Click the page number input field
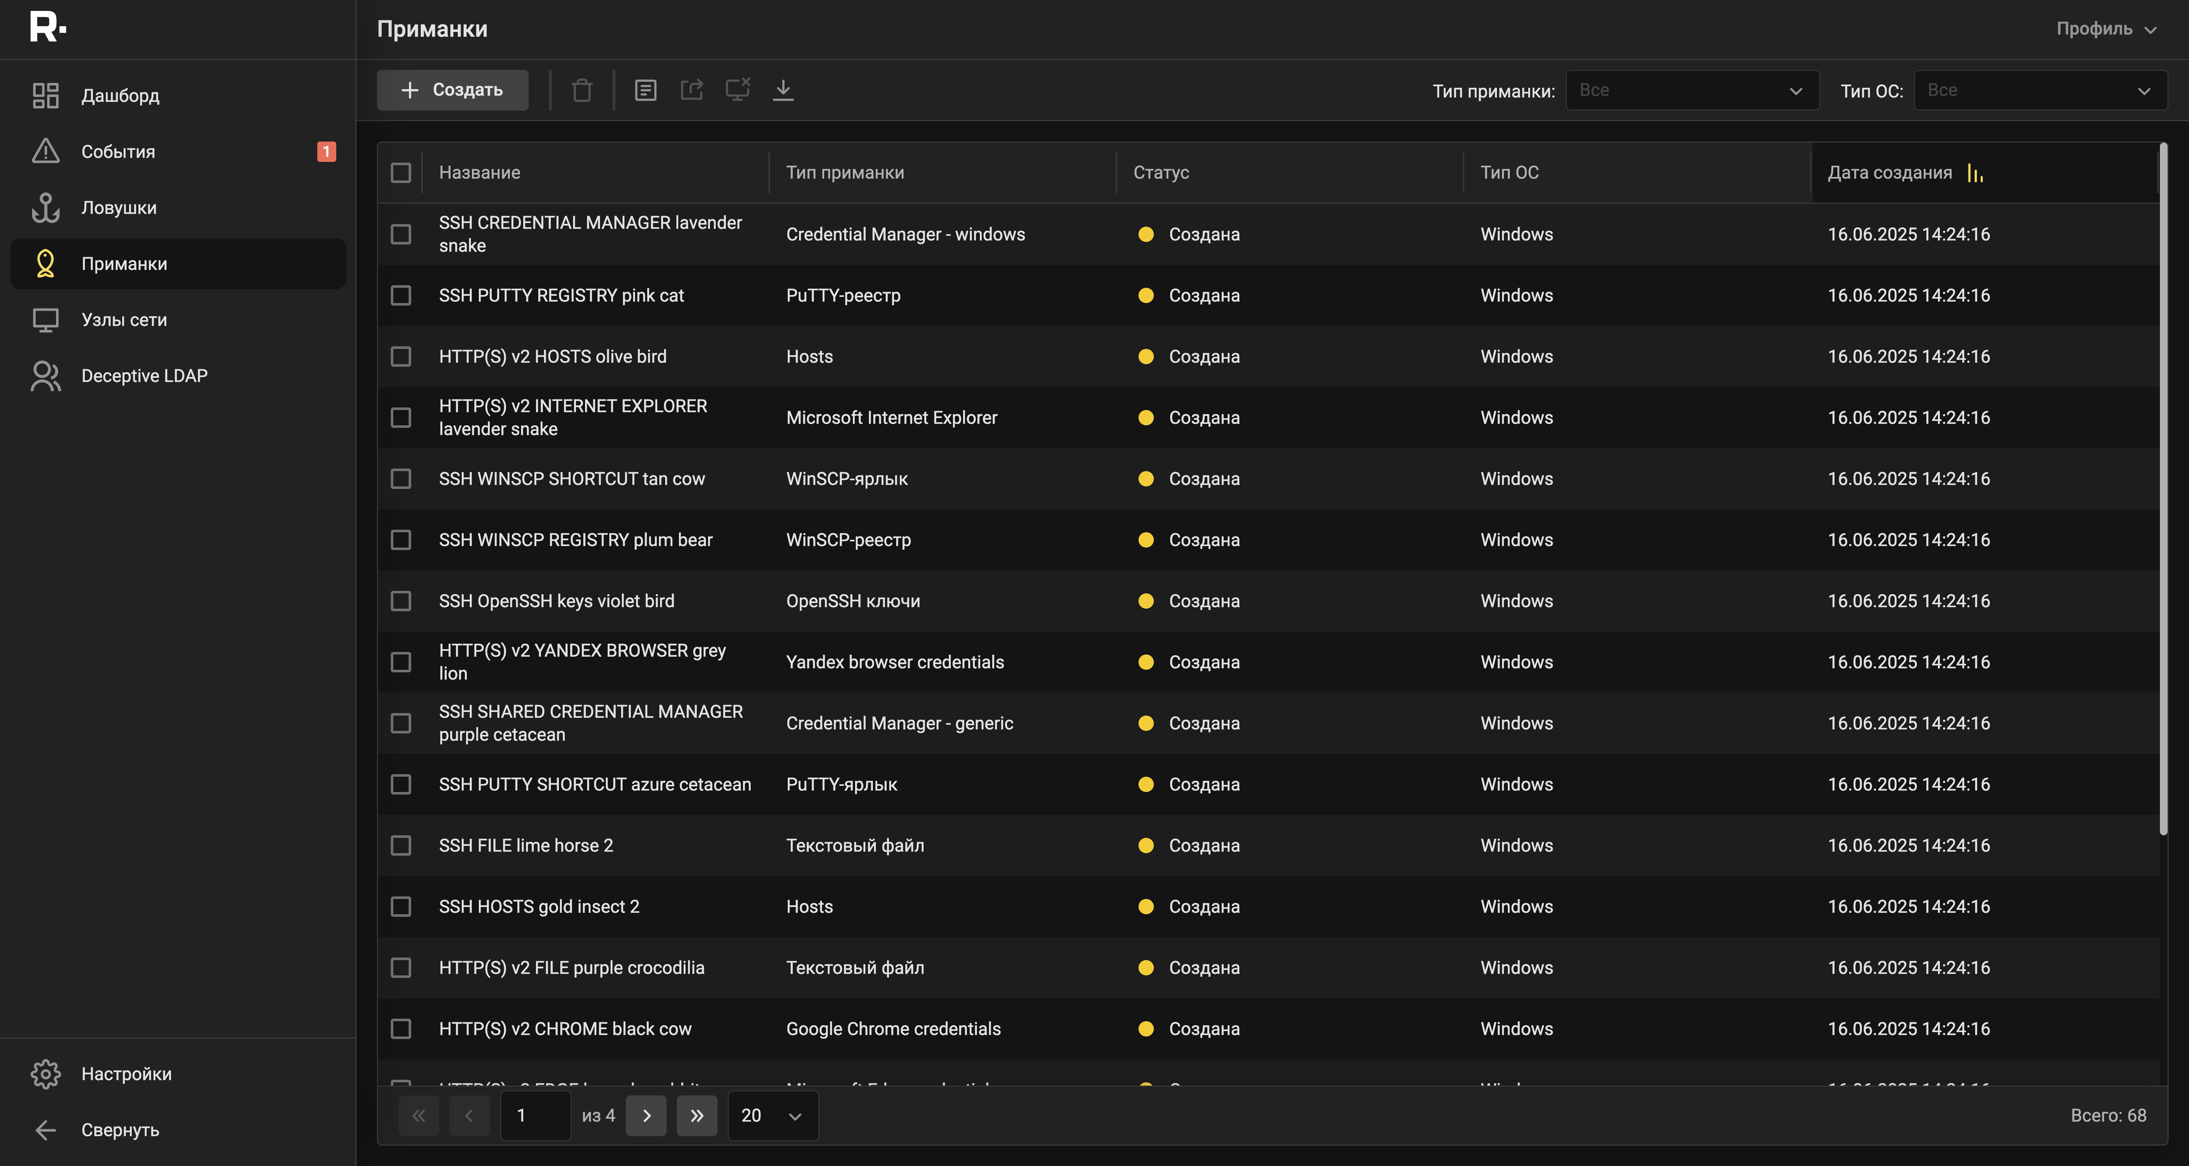The image size is (2189, 1166). (535, 1116)
